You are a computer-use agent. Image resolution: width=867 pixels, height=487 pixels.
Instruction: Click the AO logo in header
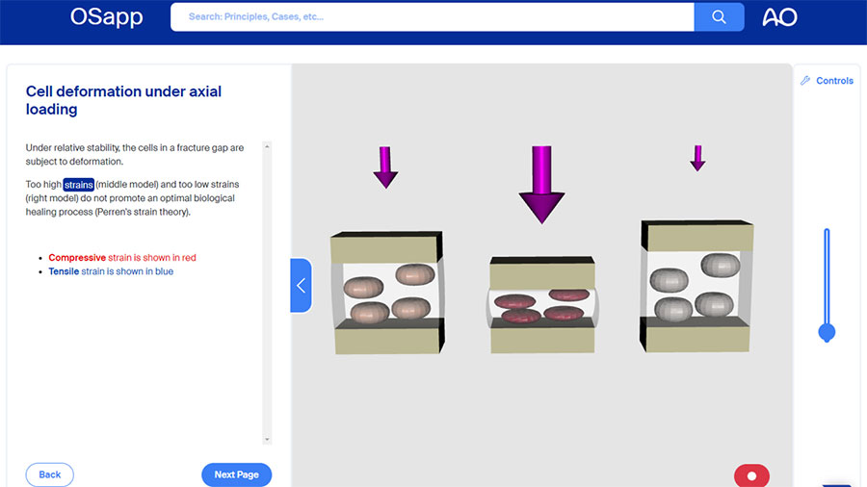(x=779, y=17)
